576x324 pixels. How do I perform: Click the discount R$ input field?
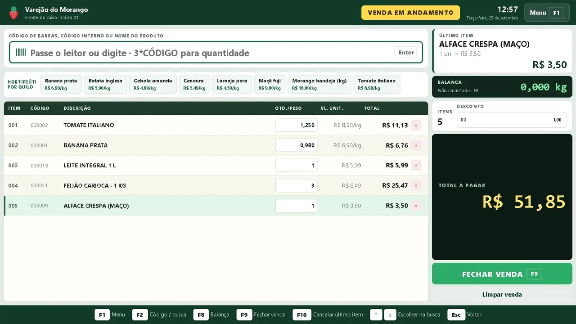(512, 120)
